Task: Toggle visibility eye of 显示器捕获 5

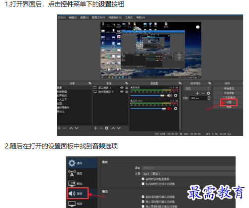Action: 122,91
